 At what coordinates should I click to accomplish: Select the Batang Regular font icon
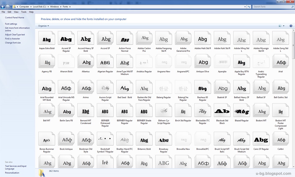click(x=164, y=87)
